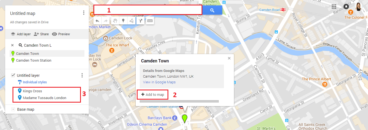The image size is (368, 130).
Task: Select the Add directions tool
Action: [x=140, y=21]
